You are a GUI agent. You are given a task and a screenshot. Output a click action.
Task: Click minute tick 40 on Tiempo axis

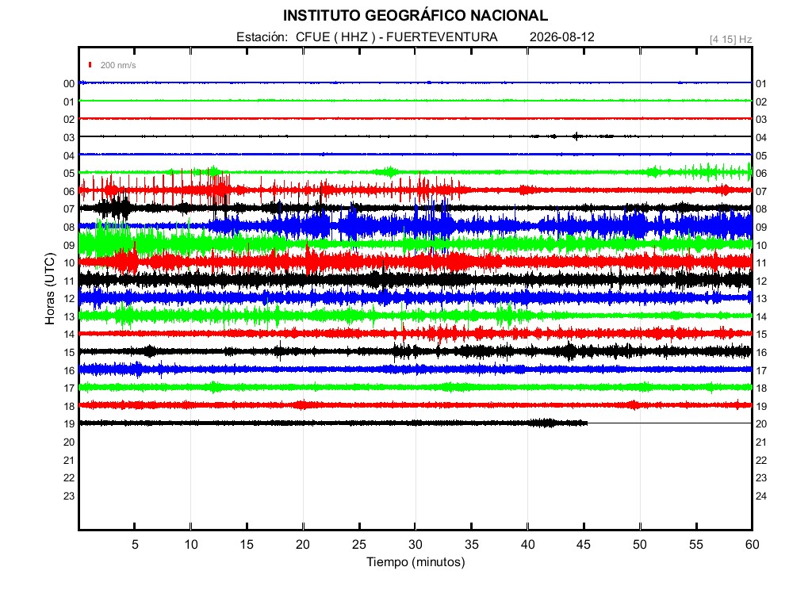(527, 544)
